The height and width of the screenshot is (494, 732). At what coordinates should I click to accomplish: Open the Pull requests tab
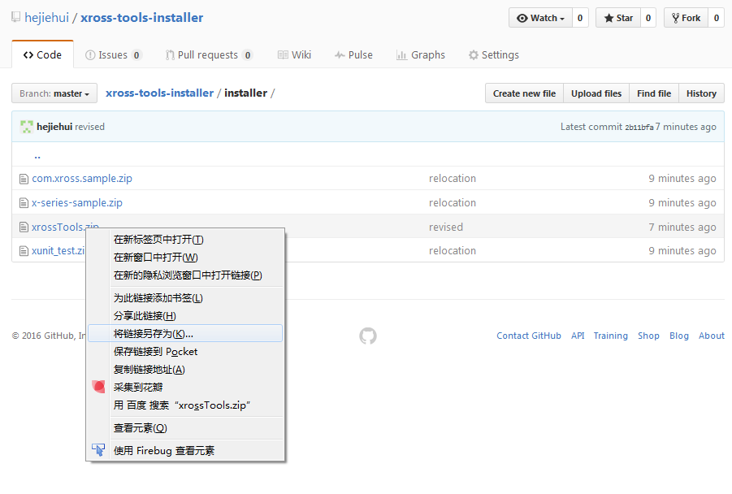(x=208, y=55)
